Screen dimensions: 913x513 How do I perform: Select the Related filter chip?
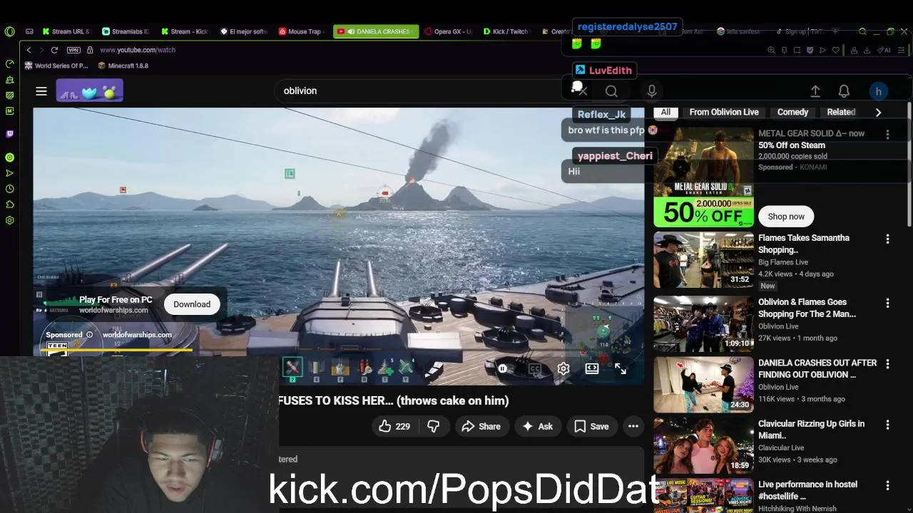[841, 112]
